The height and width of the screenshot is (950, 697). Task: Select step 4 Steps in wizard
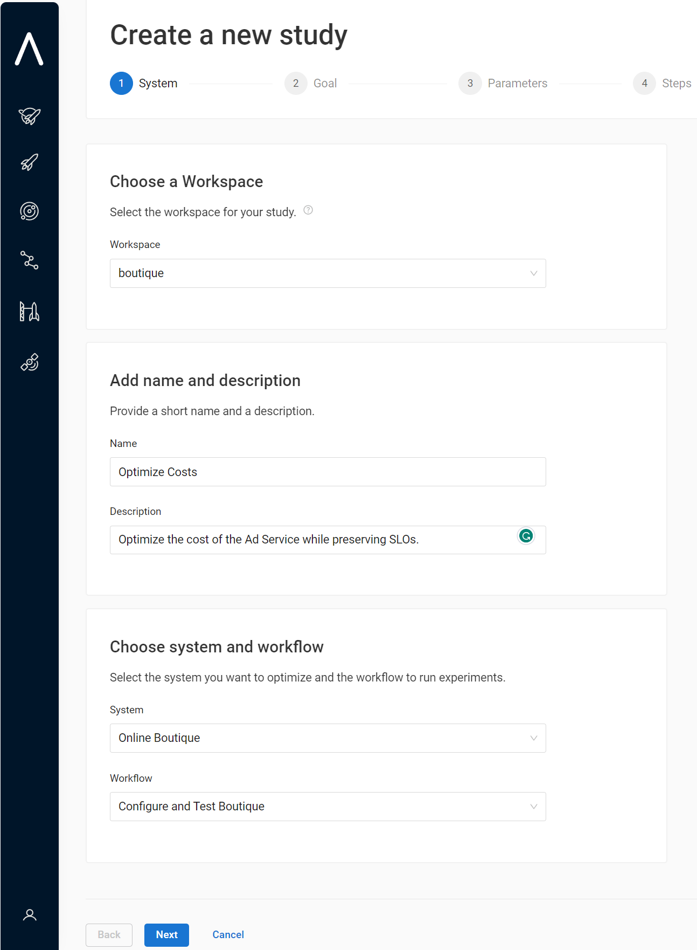tap(663, 84)
